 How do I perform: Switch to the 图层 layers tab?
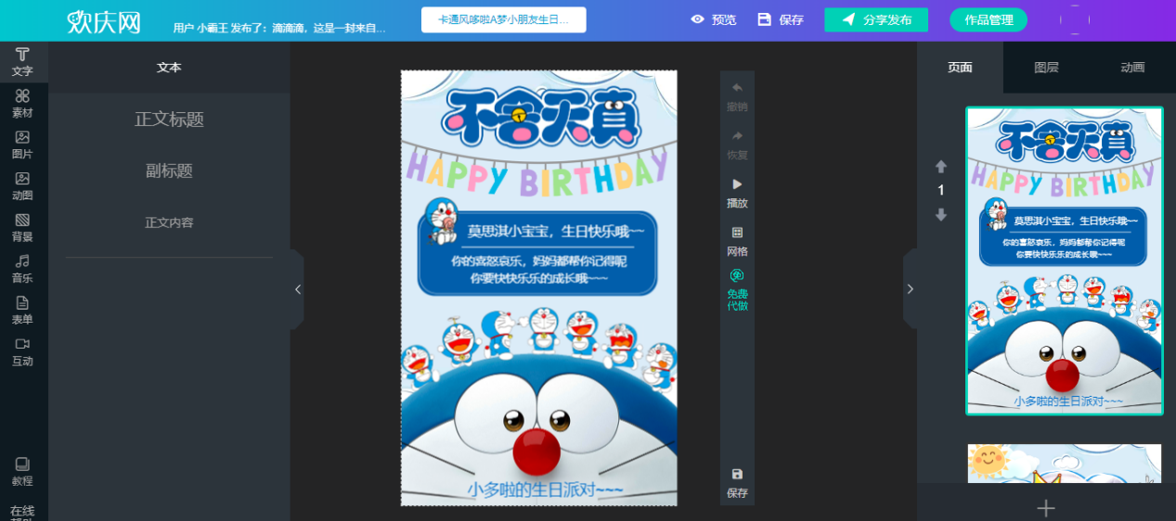(x=1046, y=67)
